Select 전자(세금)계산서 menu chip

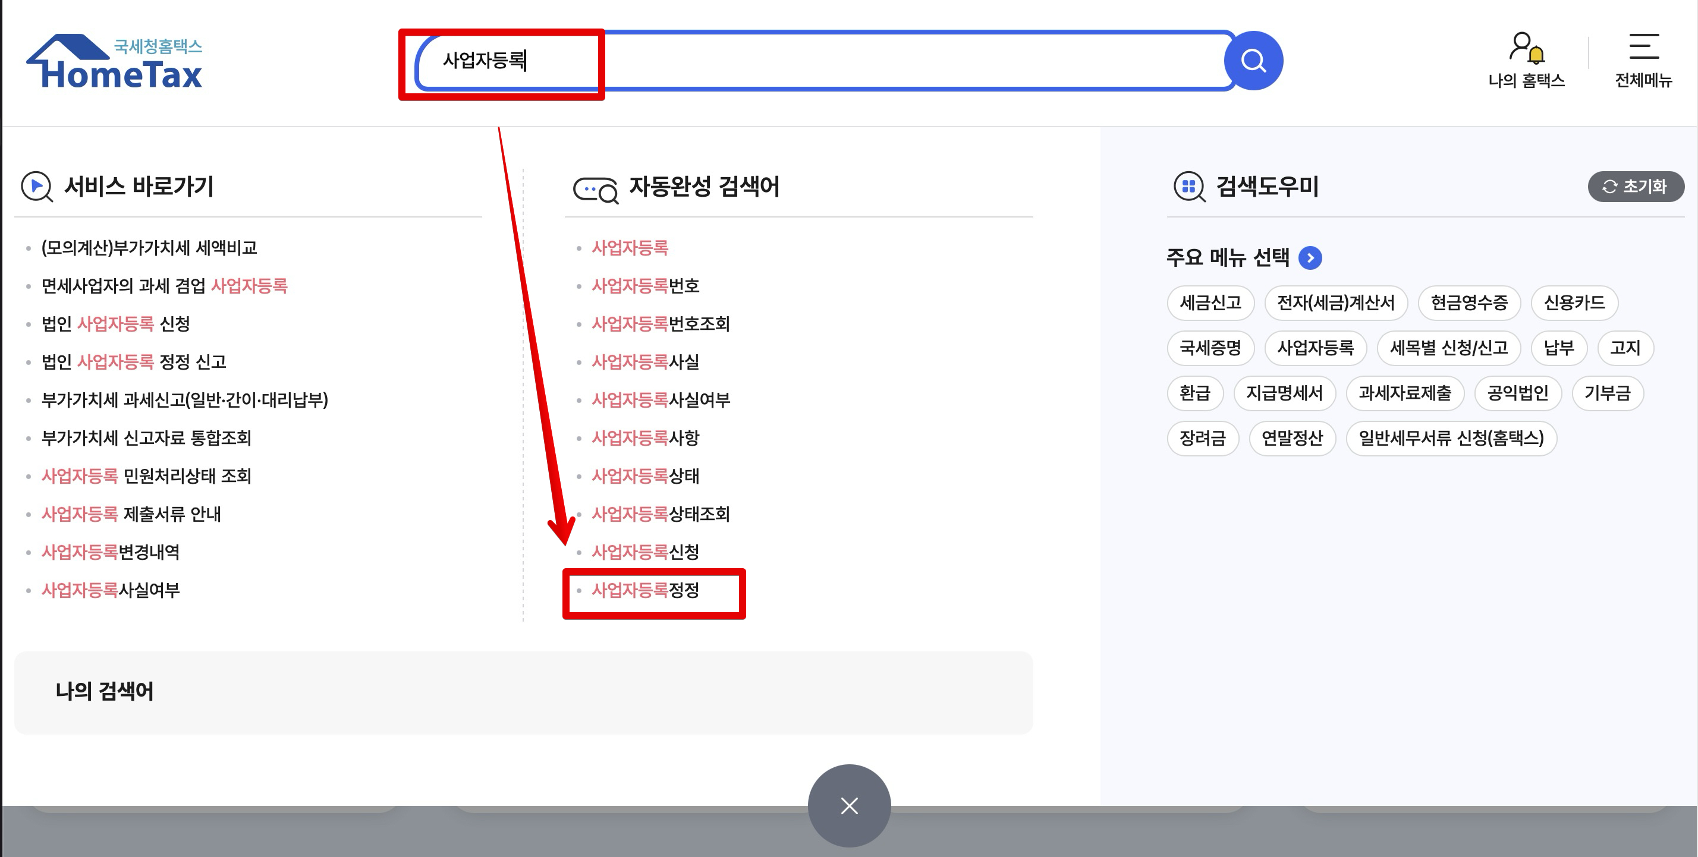(1335, 303)
